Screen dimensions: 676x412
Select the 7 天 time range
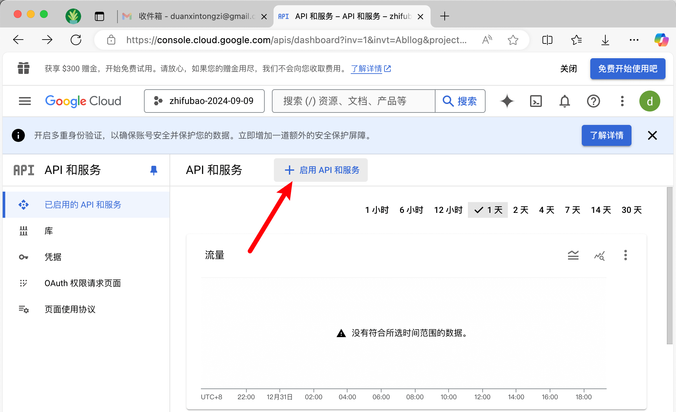(572, 210)
